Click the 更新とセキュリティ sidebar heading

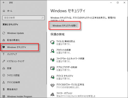[x=10, y=24]
